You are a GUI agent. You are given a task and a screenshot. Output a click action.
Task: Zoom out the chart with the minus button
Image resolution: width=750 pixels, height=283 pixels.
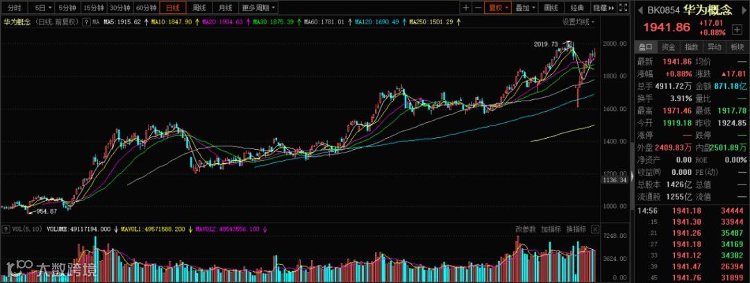coord(478,8)
